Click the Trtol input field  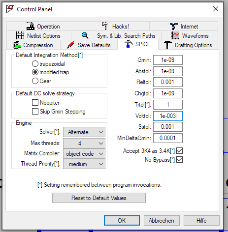[x=168, y=105]
